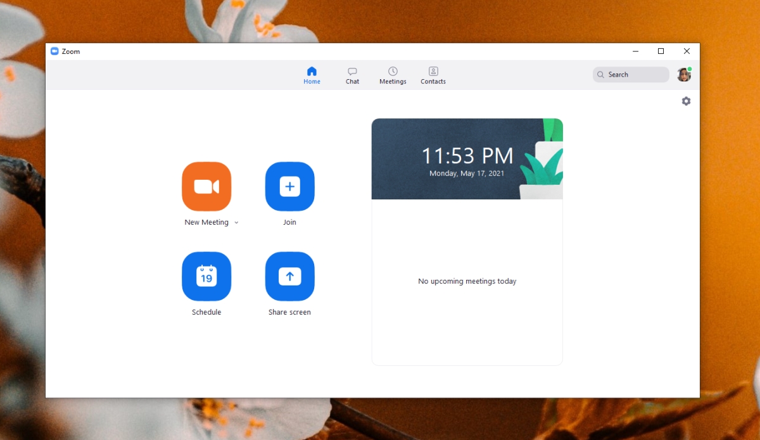This screenshot has width=760, height=440.
Task: Click the Schedule button label
Action: click(206, 311)
